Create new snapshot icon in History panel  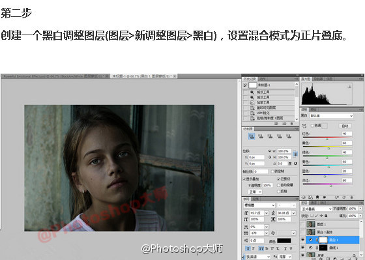(284, 124)
